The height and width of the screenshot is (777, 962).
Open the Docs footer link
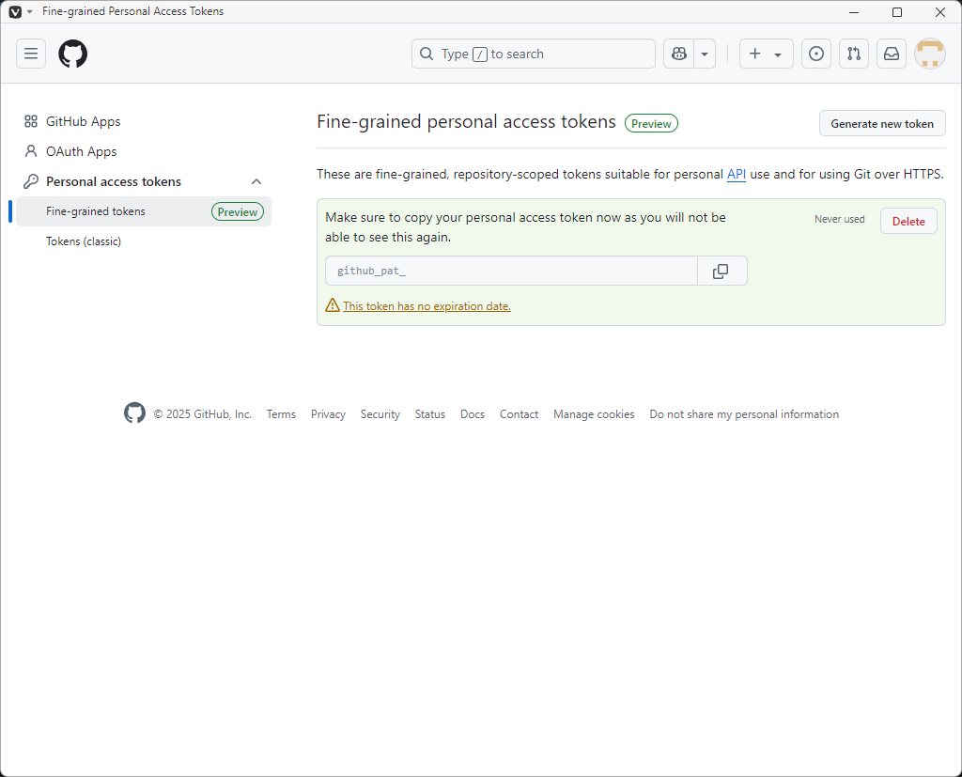click(472, 414)
